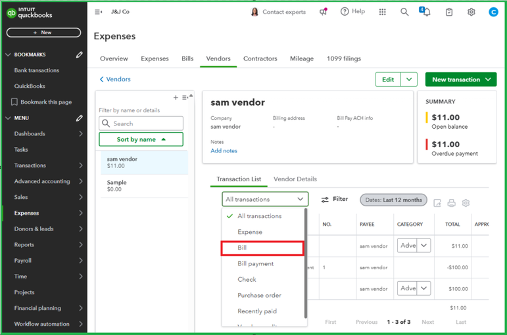The height and width of the screenshot is (335, 507).
Task: Switch to the Bills tab
Action: tap(187, 58)
